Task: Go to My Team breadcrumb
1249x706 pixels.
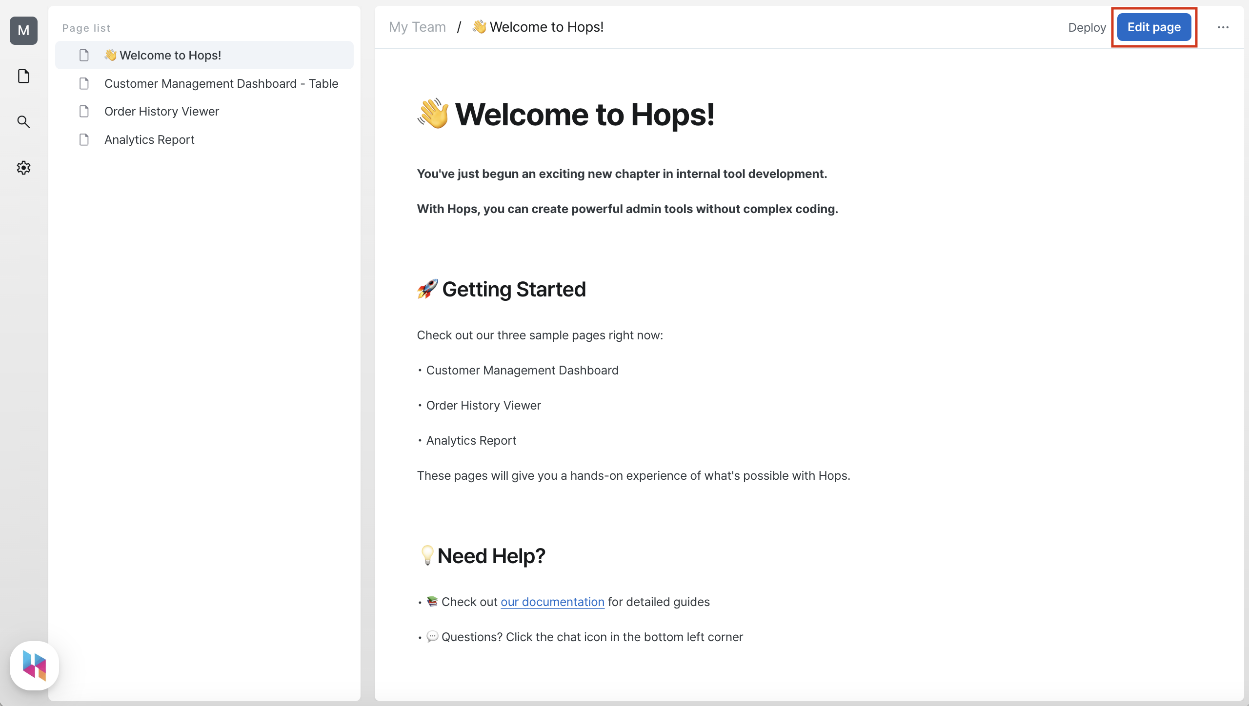Action: (417, 27)
